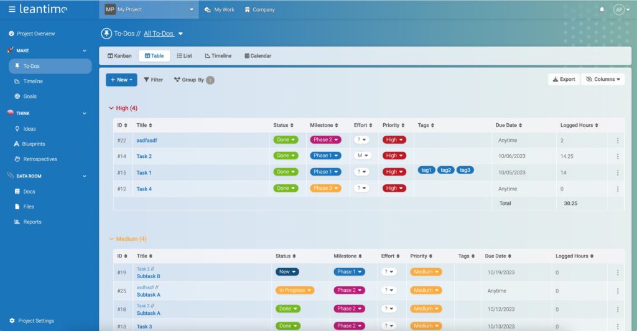
Task: Collapse the Medium priority group
Action: click(111, 239)
